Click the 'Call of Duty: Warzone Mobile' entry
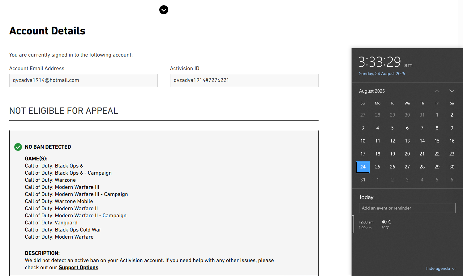The width and height of the screenshot is (463, 276). (x=59, y=201)
